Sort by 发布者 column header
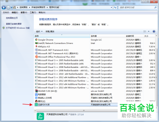This screenshot has height=122, width=159. [x=107, y=36]
